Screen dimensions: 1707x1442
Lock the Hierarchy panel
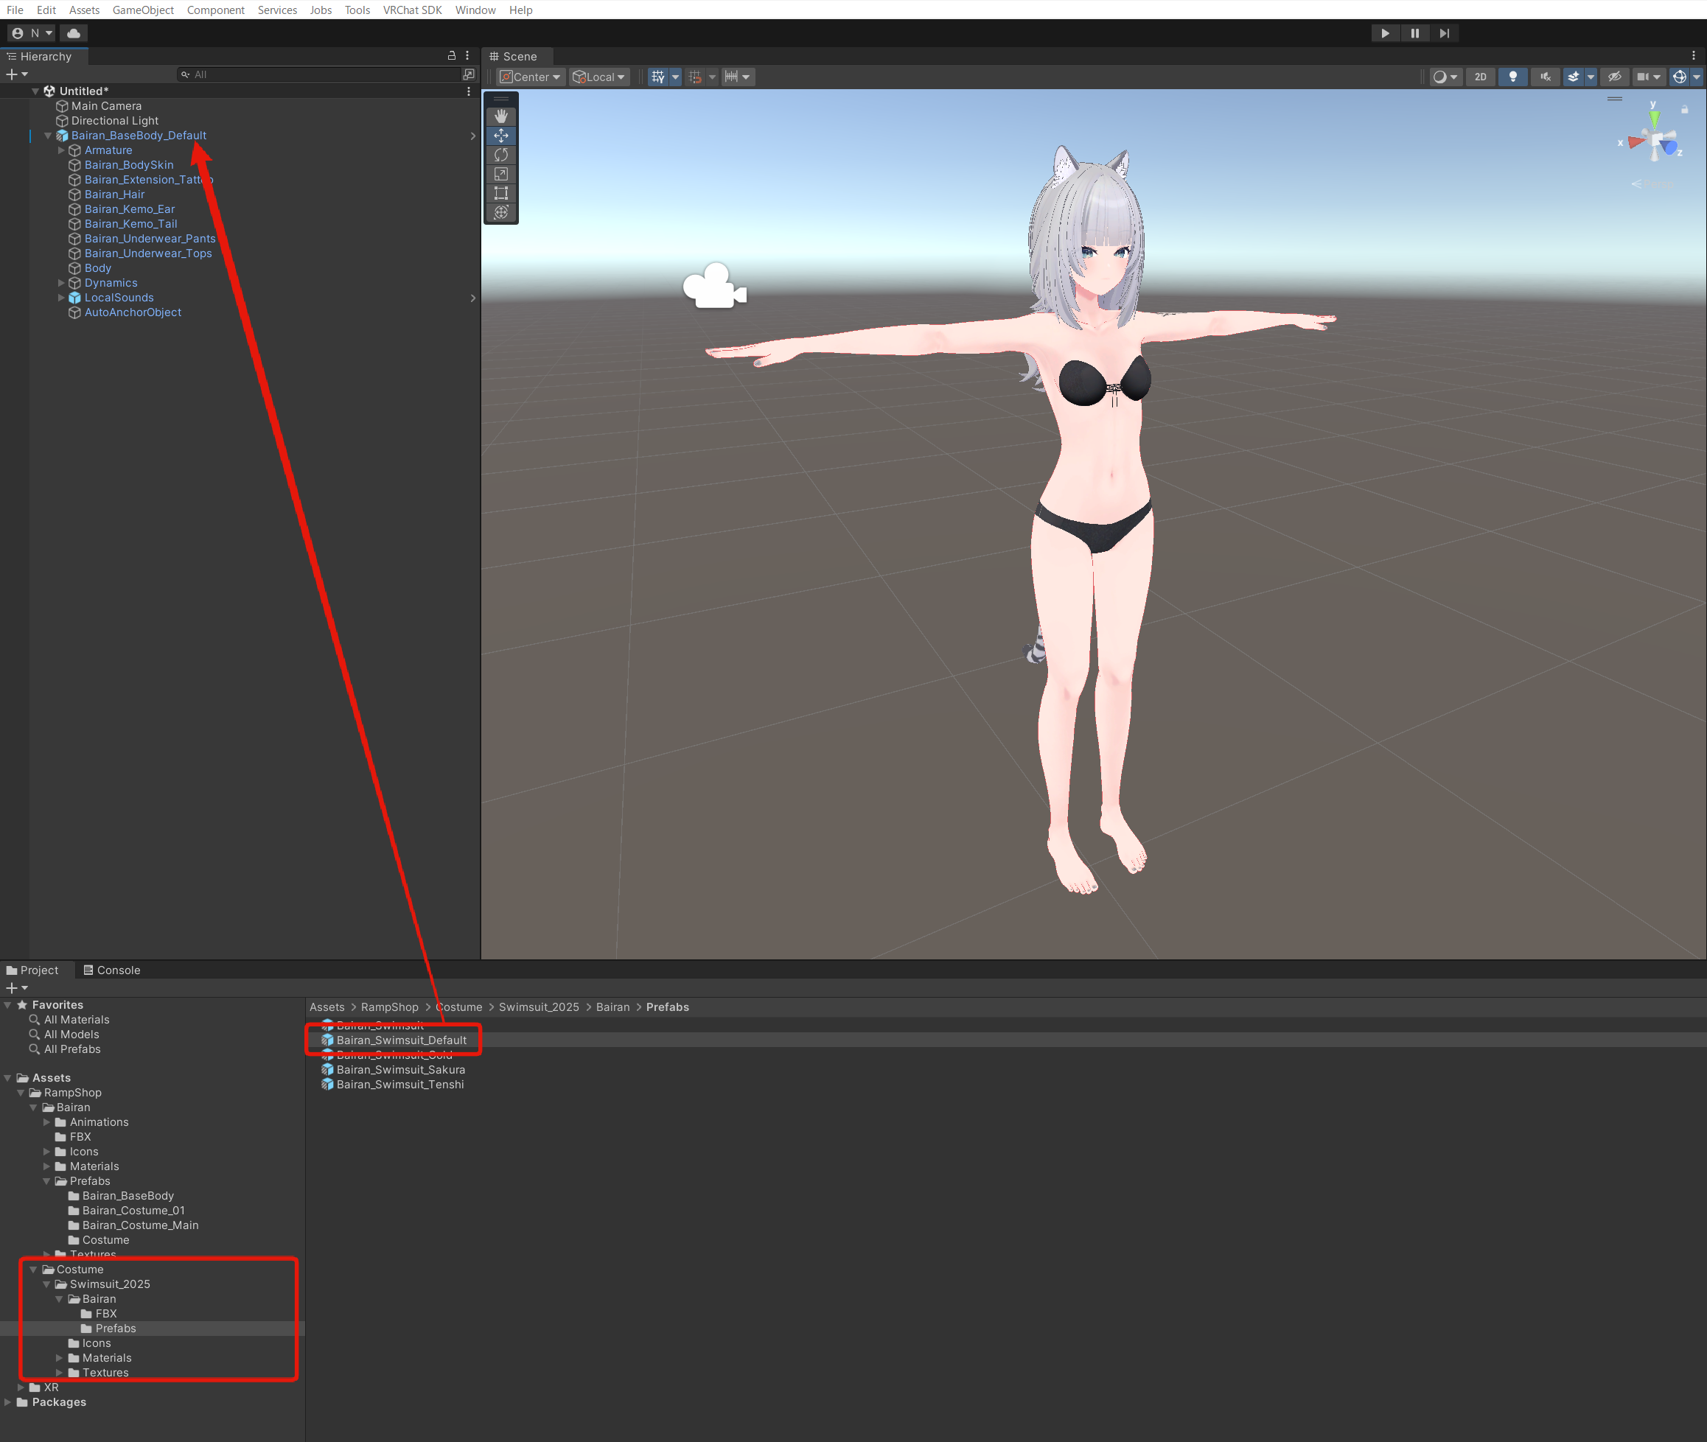[451, 55]
